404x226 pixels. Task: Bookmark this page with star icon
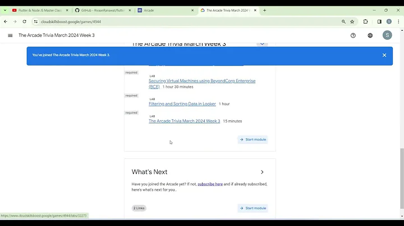[352, 22]
